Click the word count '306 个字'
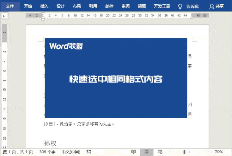Screen dimensions: 232x156 (x=47, y=152)
